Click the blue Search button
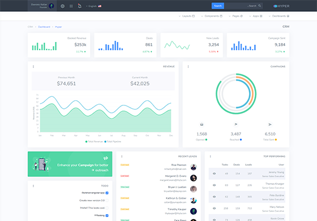317x221 pixels. click(x=218, y=6)
